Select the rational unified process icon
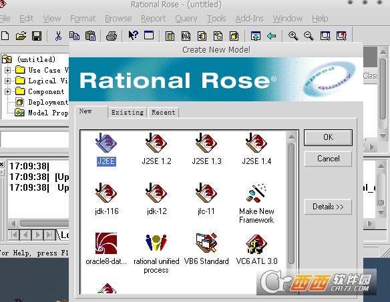 [156, 243]
